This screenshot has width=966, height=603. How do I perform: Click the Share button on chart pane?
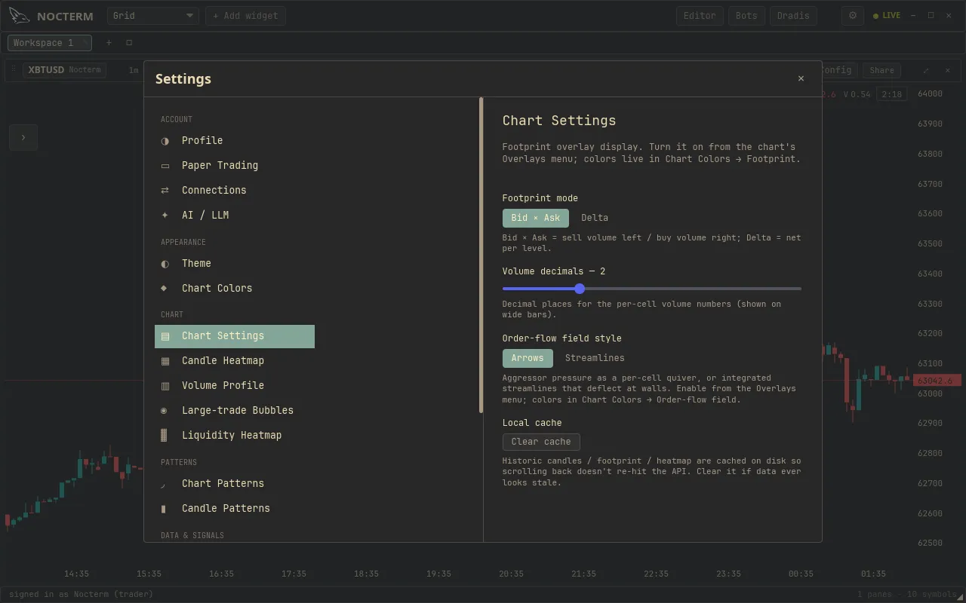[x=881, y=70]
